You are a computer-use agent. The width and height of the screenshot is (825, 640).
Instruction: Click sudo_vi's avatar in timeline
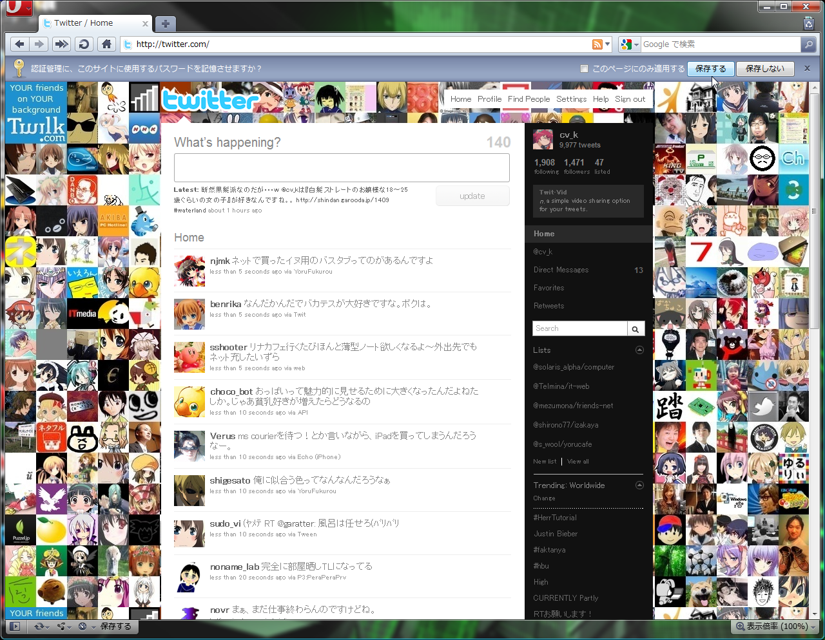(x=189, y=534)
